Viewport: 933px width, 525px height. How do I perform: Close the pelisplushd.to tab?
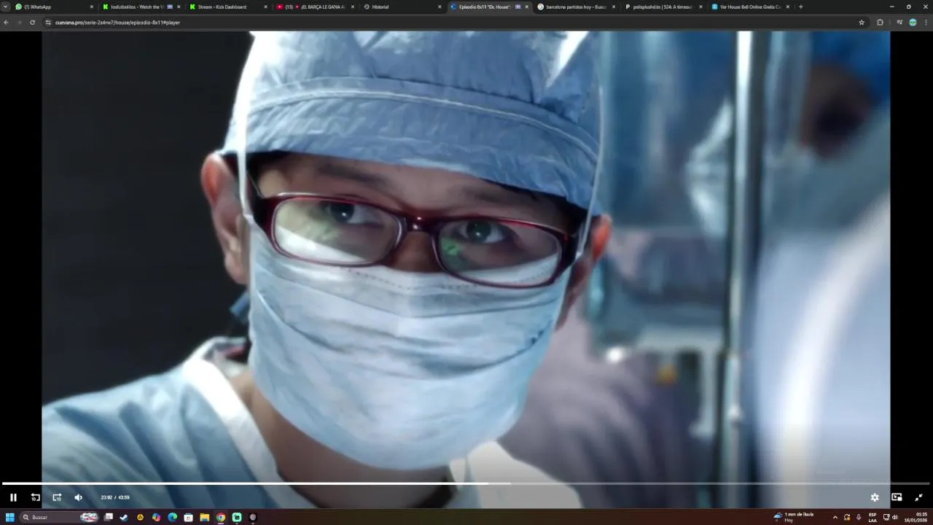click(700, 7)
